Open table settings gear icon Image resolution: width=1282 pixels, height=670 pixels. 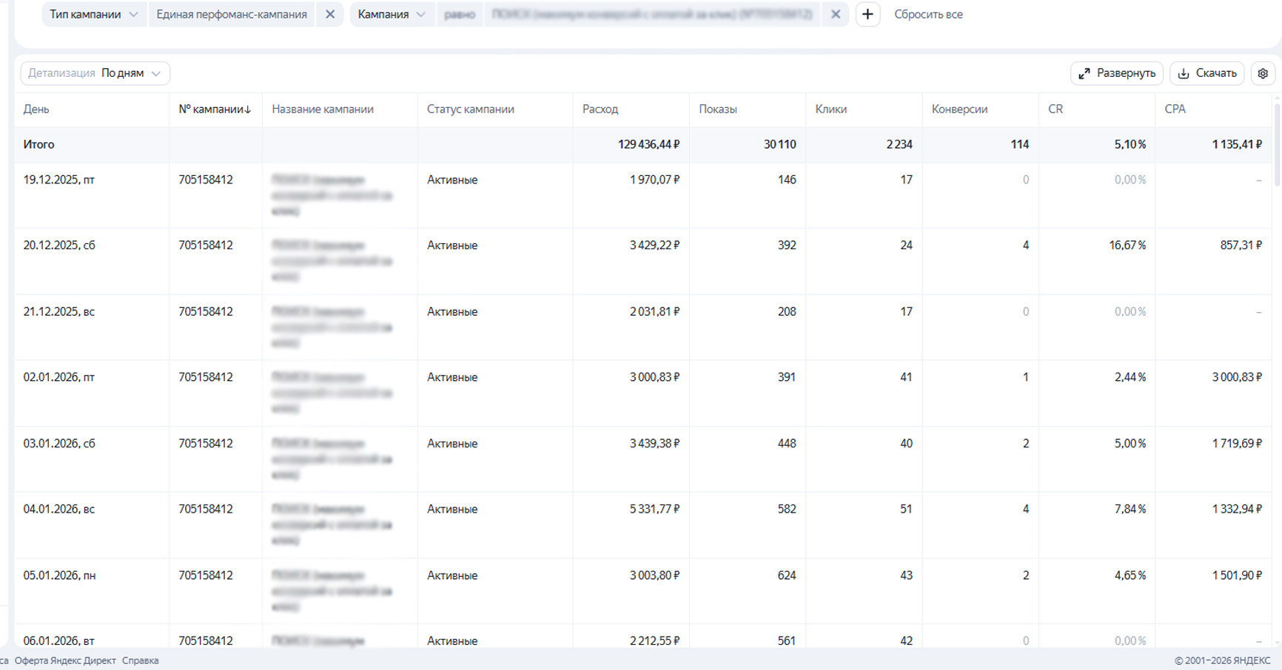[x=1263, y=73]
